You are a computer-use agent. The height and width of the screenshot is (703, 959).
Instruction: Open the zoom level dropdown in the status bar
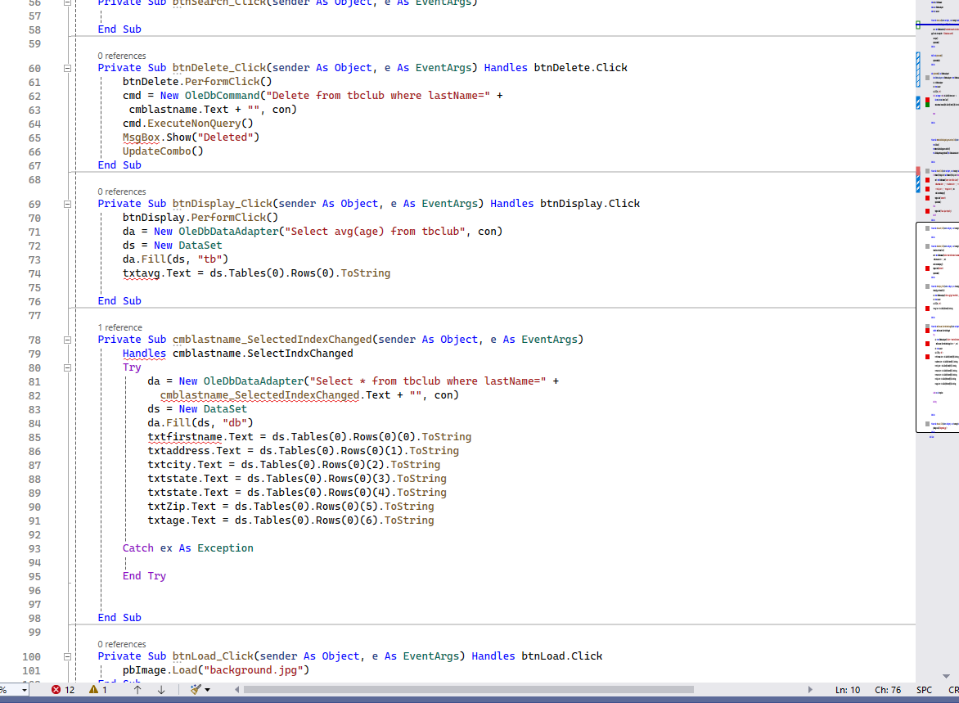[x=23, y=689]
